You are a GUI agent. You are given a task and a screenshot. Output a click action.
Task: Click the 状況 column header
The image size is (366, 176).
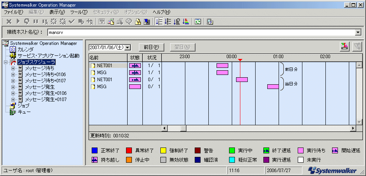coord(152,57)
